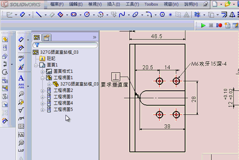Open the 插入(I) menu

pyautogui.click(x=114, y=4)
